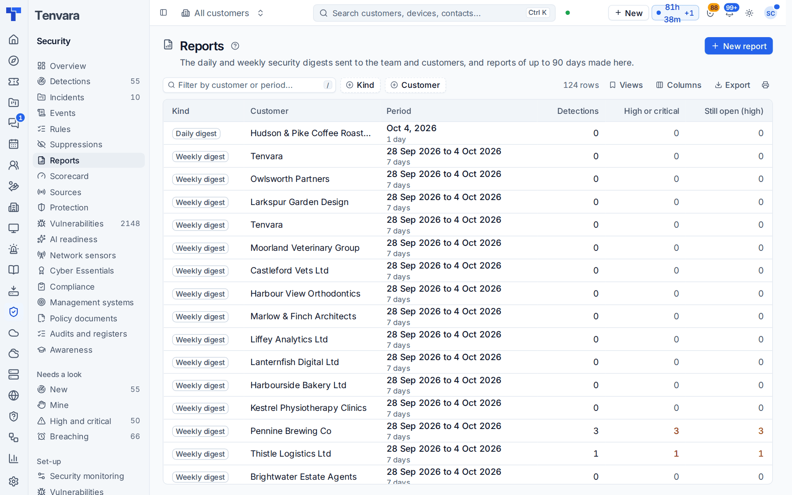Open the All customers selector
Viewport: 792px width, 495px height.
point(222,13)
